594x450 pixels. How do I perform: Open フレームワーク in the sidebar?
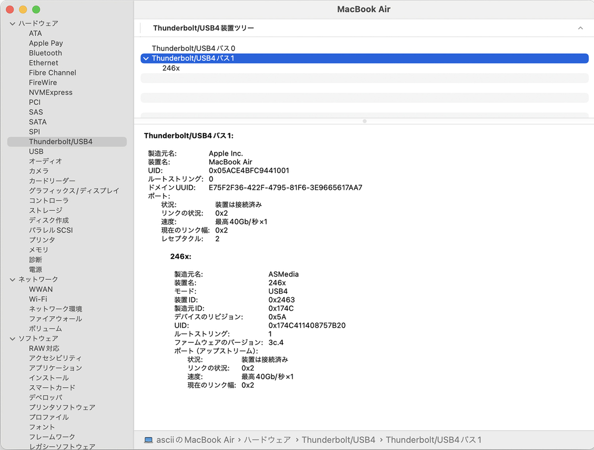52,437
